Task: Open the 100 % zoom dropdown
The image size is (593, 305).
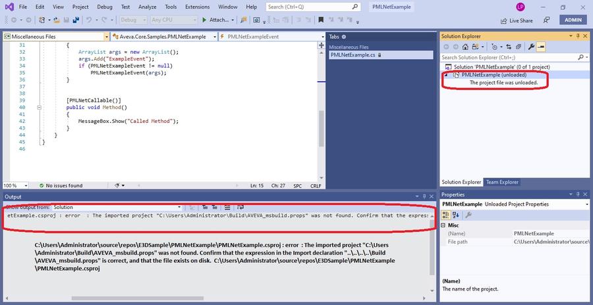Action: point(16,185)
